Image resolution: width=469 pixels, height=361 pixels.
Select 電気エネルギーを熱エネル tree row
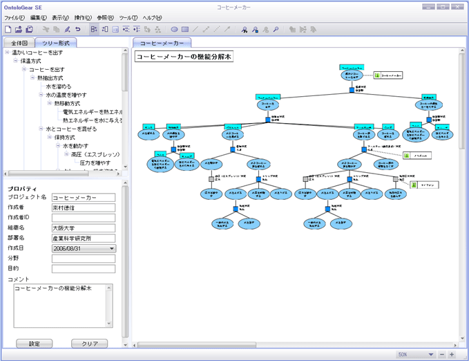pyautogui.click(x=92, y=112)
